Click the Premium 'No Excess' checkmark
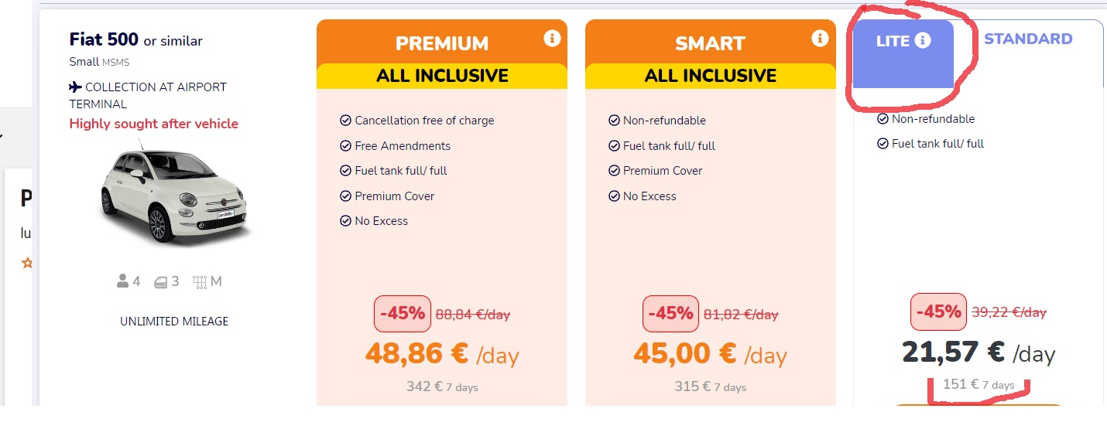Screen dimensions: 1107x429 tap(345, 221)
